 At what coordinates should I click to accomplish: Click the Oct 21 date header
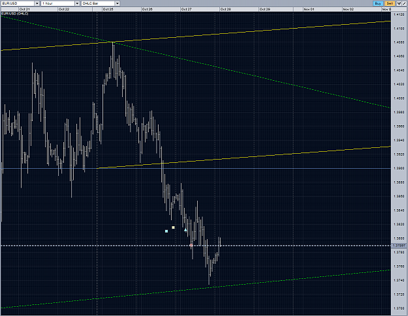click(x=24, y=9)
